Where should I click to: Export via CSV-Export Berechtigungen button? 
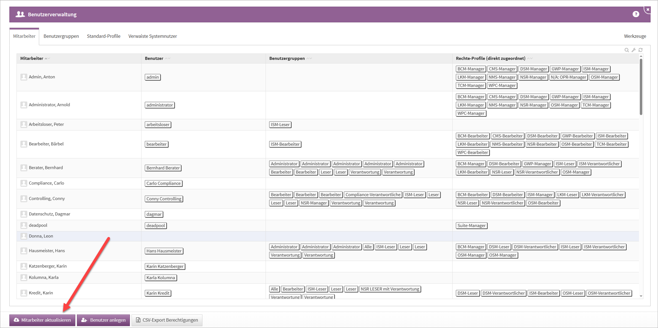pyautogui.click(x=167, y=320)
